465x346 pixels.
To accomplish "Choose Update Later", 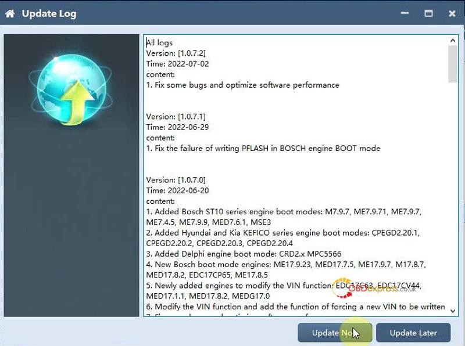I will 413,333.
